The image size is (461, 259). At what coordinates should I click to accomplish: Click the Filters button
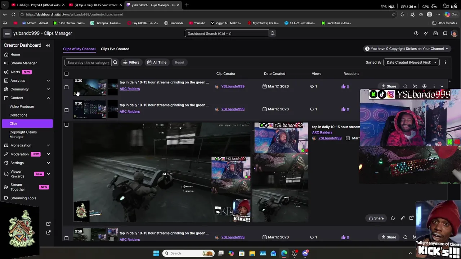pos(131,62)
